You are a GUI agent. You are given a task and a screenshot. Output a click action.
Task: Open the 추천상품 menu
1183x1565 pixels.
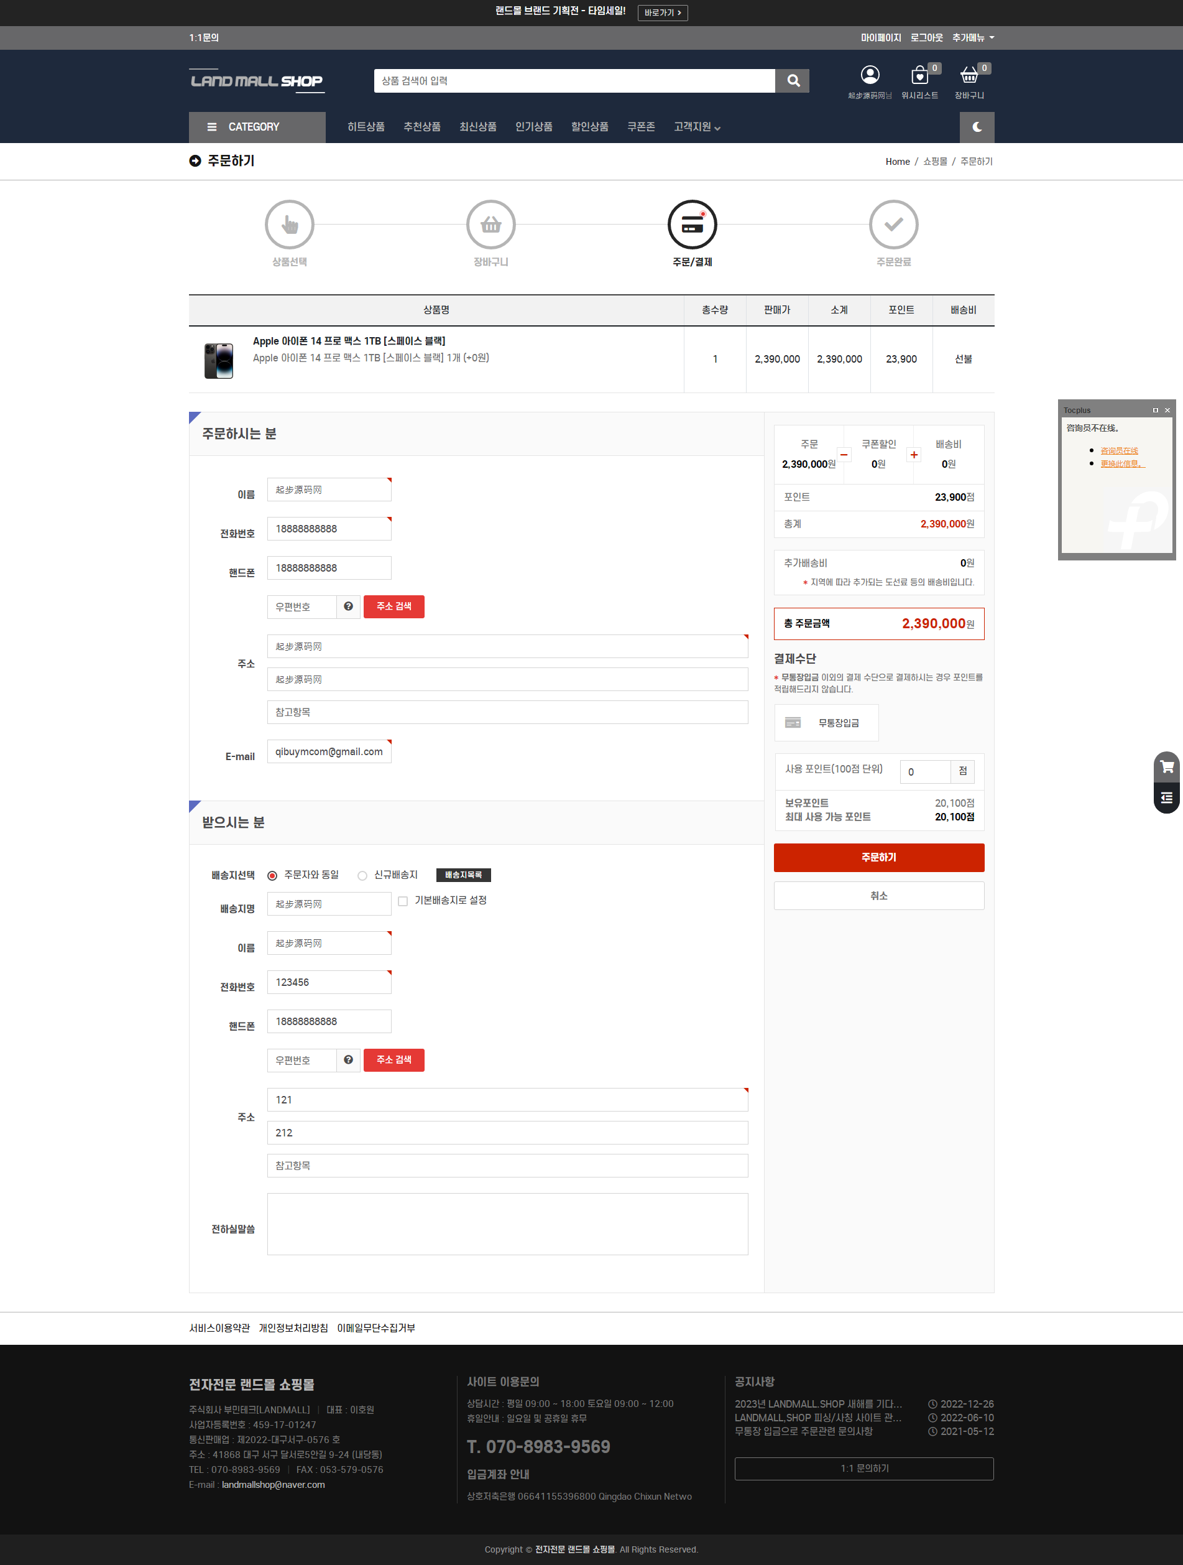click(x=422, y=127)
